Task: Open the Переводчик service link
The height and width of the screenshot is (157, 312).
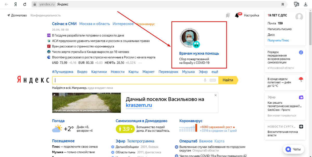Action: [x=168, y=72]
